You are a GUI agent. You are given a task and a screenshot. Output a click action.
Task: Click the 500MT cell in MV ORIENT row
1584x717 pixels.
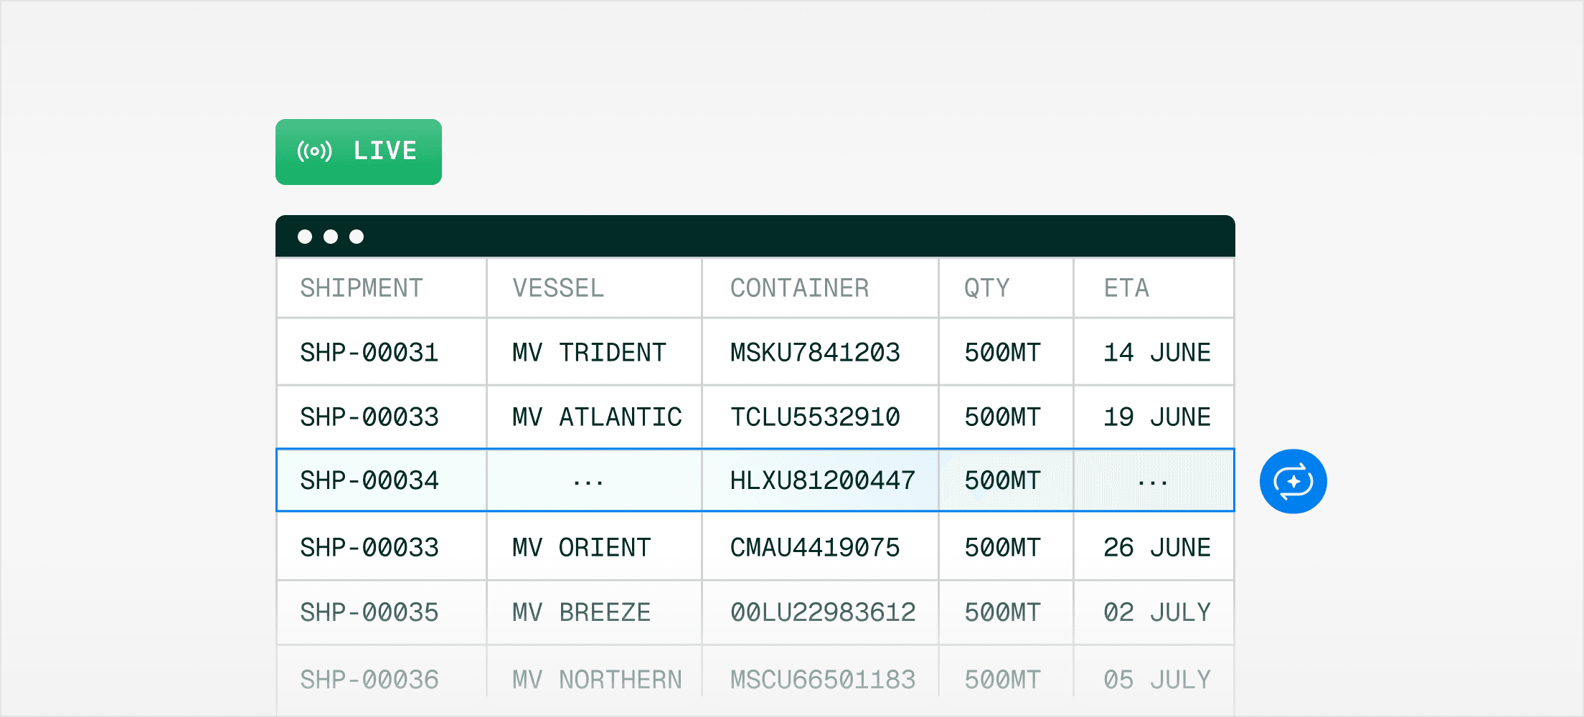[1006, 547]
